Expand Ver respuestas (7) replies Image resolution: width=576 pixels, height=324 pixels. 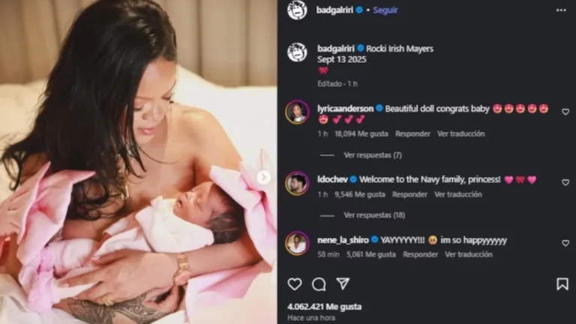click(x=373, y=155)
